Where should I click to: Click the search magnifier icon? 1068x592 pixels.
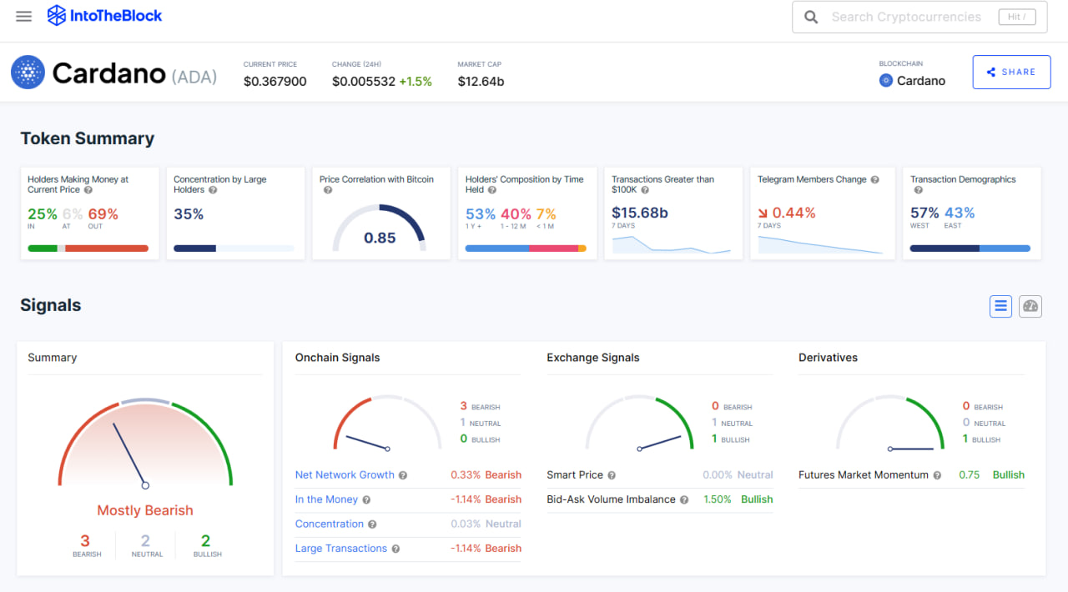811,17
